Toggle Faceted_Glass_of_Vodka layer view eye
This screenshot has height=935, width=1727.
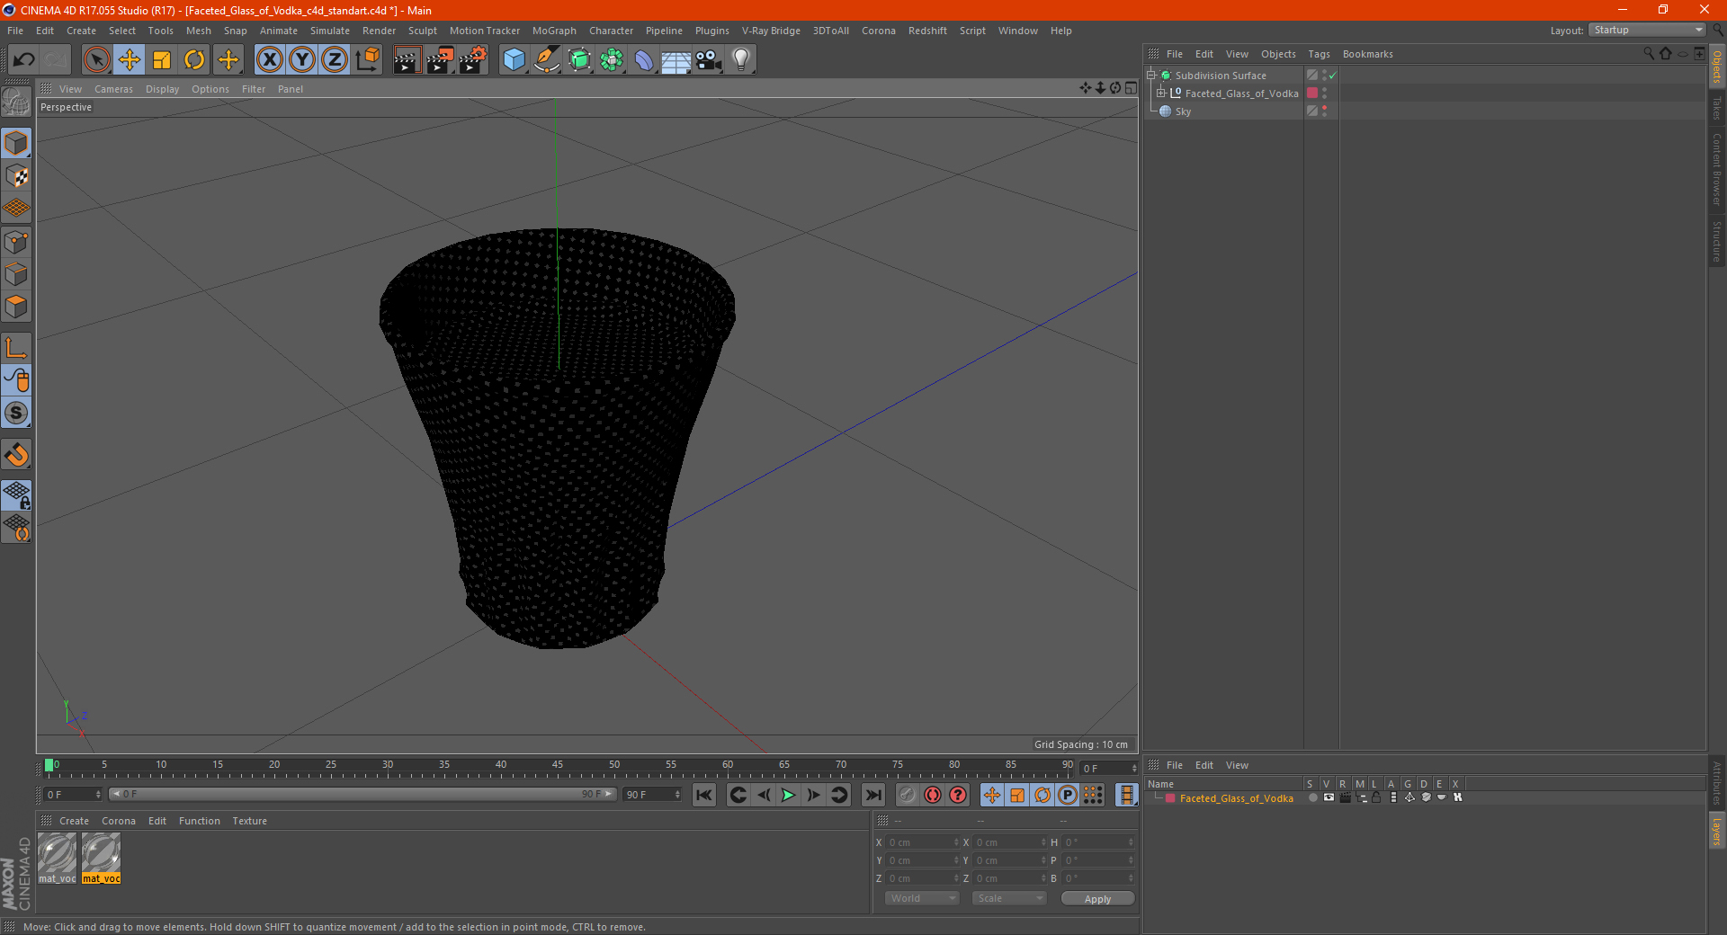1329,797
